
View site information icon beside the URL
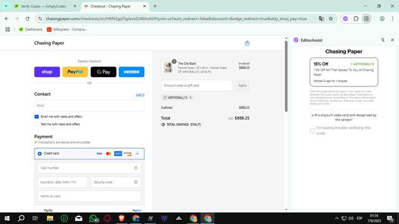tap(40, 19)
